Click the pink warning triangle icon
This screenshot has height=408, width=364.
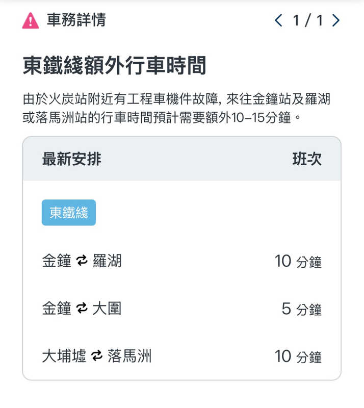click(x=31, y=20)
